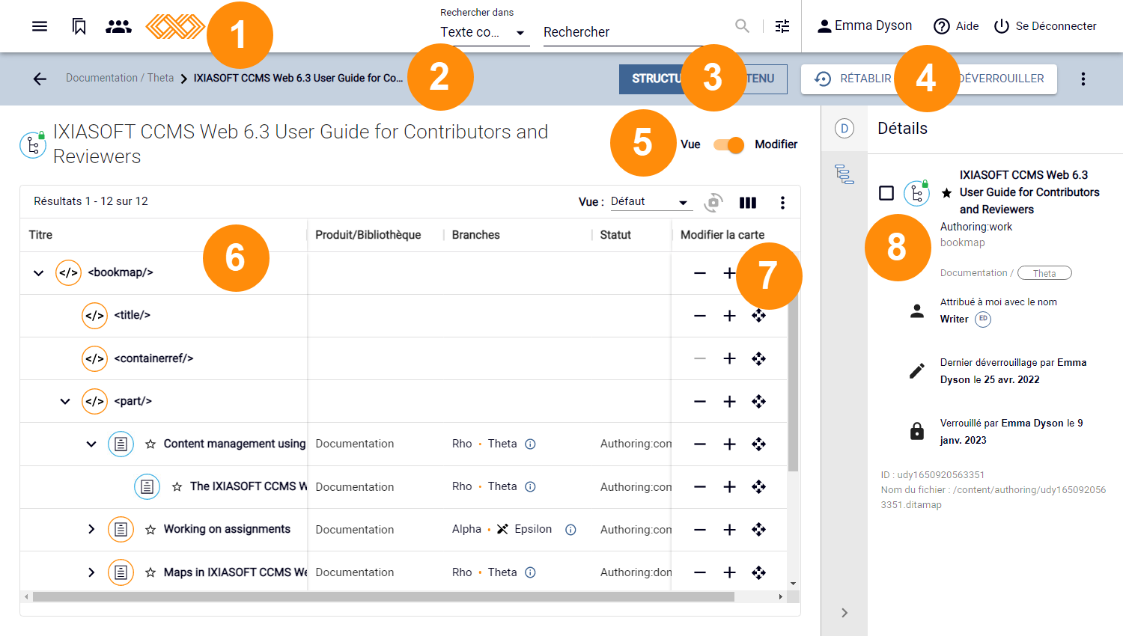Open the bookmarks icon in top bar
The height and width of the screenshot is (636, 1123).
tap(79, 26)
